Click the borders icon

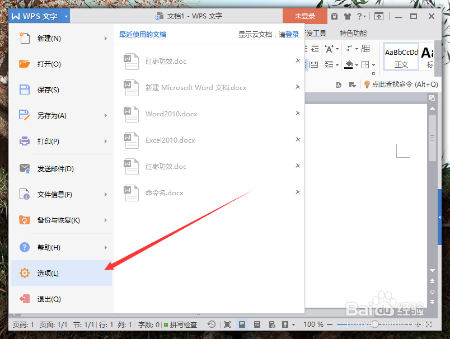coord(365,65)
